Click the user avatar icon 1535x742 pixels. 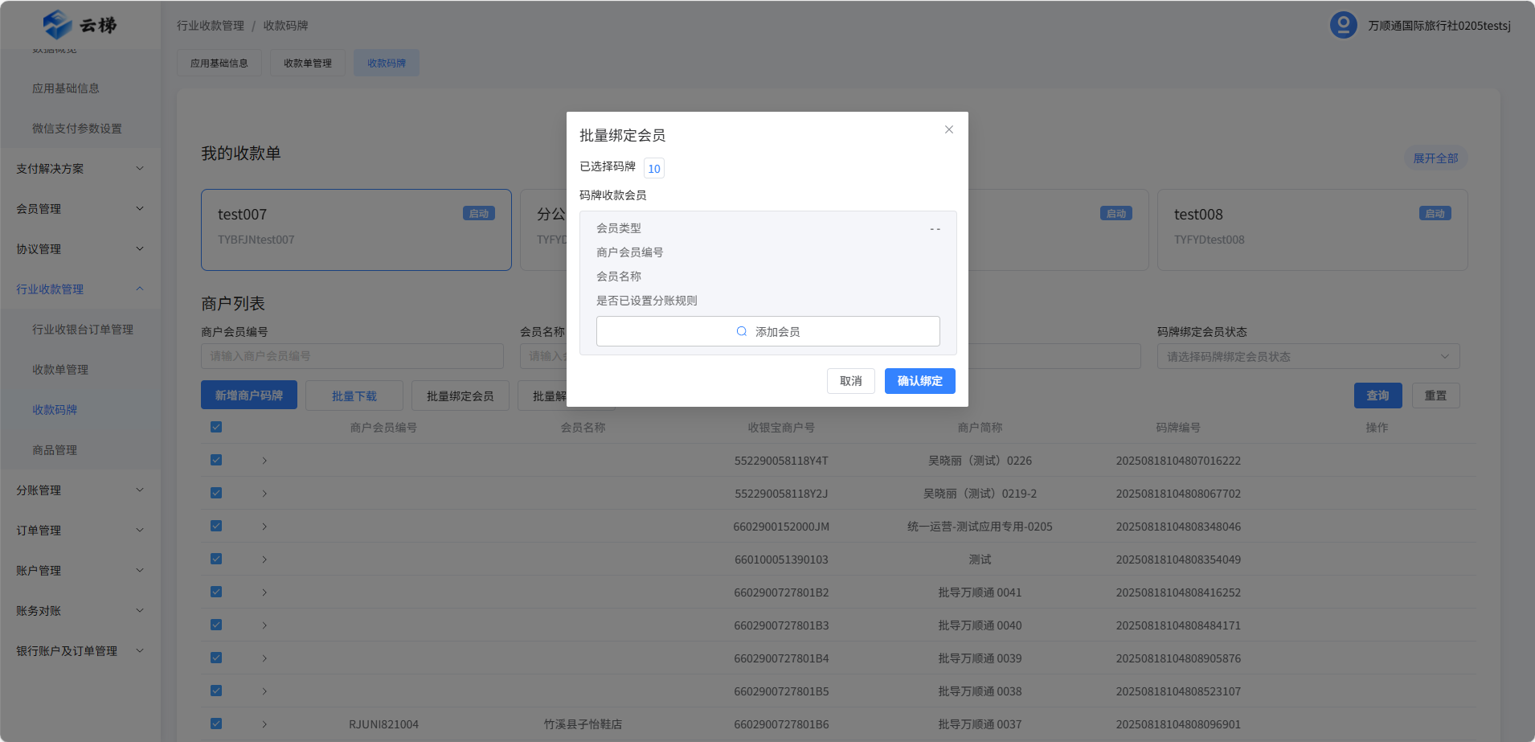[1343, 25]
